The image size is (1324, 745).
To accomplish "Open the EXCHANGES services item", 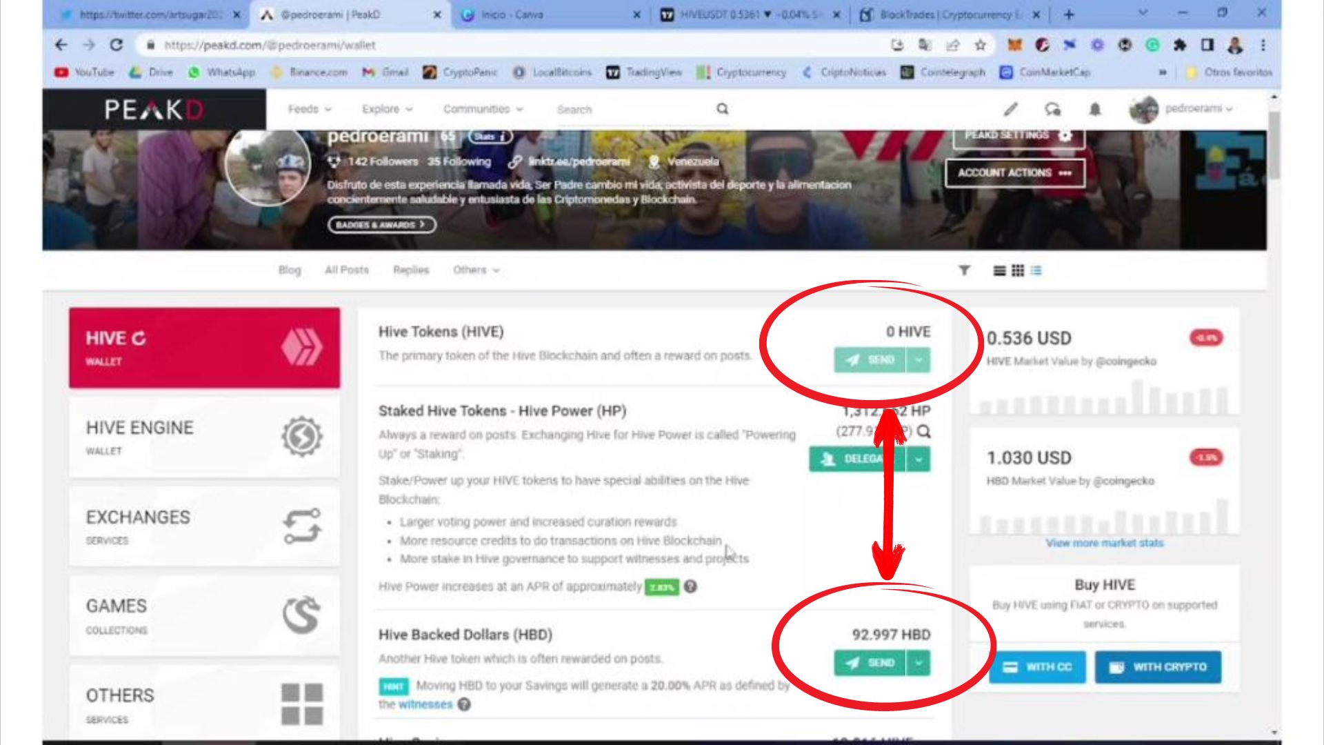I will coord(204,526).
